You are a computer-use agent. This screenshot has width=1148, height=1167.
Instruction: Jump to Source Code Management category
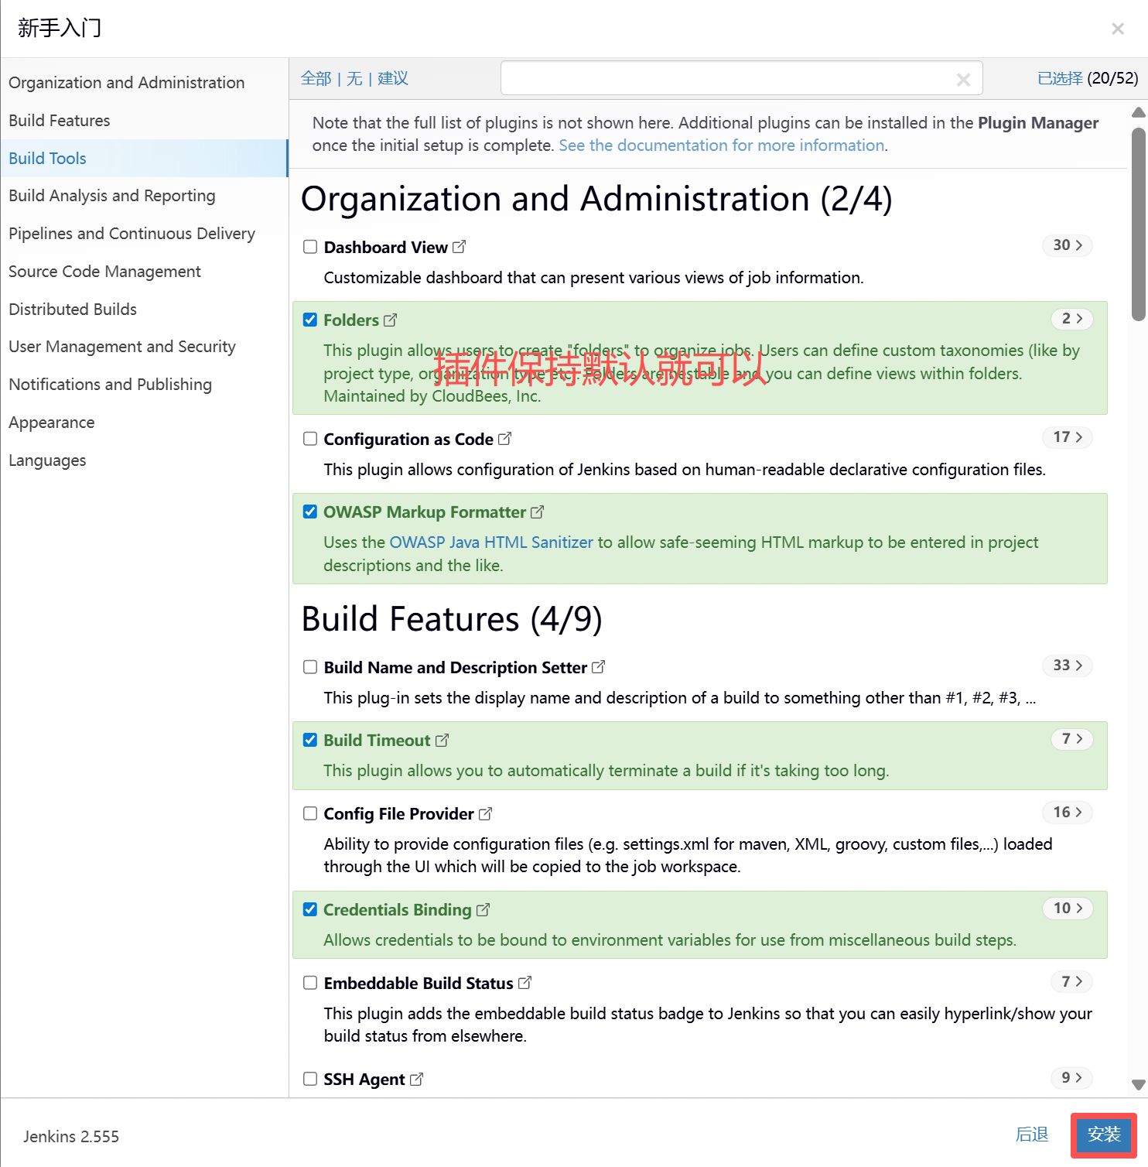[x=144, y=272]
